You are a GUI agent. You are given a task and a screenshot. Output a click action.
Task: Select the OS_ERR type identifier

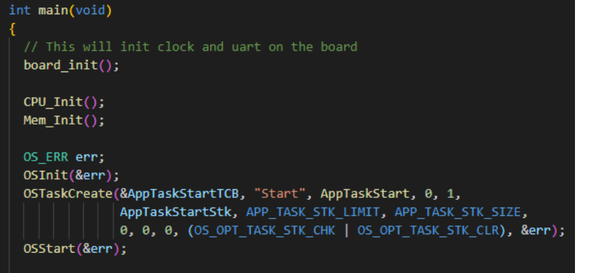tap(46, 157)
